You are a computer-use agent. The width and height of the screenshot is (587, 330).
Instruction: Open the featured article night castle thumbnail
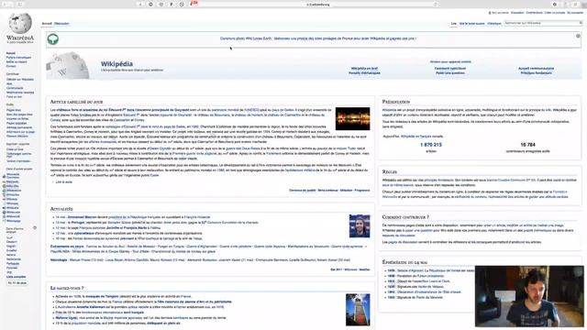coord(352,118)
